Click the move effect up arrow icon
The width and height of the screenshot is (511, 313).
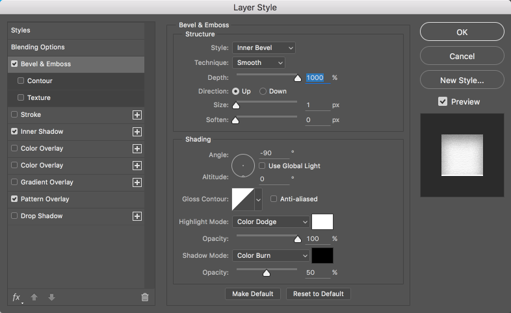point(34,297)
